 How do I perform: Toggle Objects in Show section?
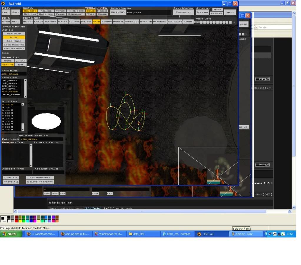coord(30,11)
